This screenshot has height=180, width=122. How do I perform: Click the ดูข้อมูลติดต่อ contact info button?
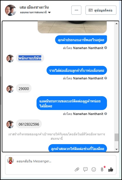[101, 10]
